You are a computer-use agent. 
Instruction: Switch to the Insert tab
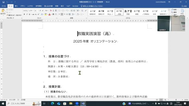(16, 6)
